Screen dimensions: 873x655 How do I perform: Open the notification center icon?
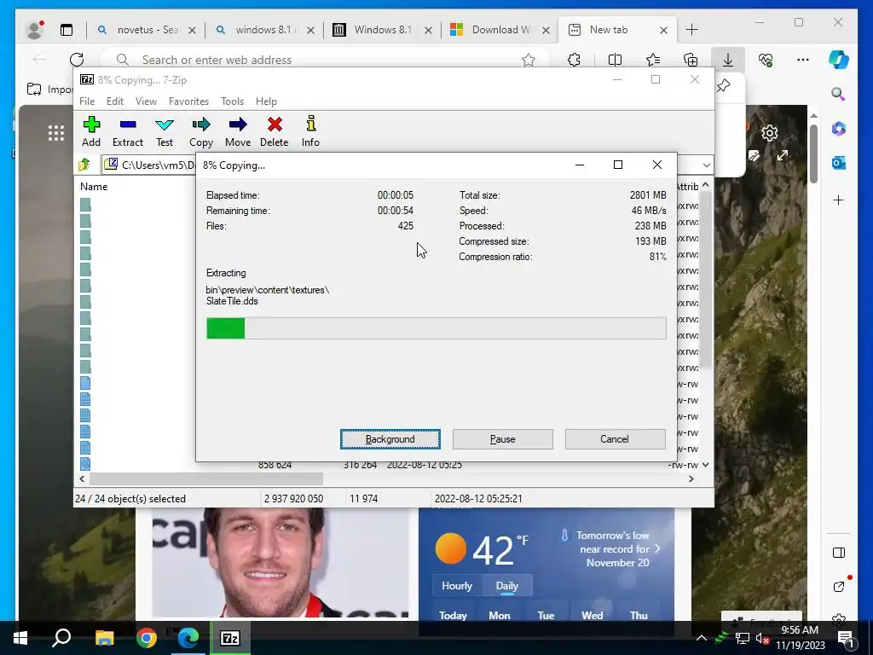click(845, 638)
